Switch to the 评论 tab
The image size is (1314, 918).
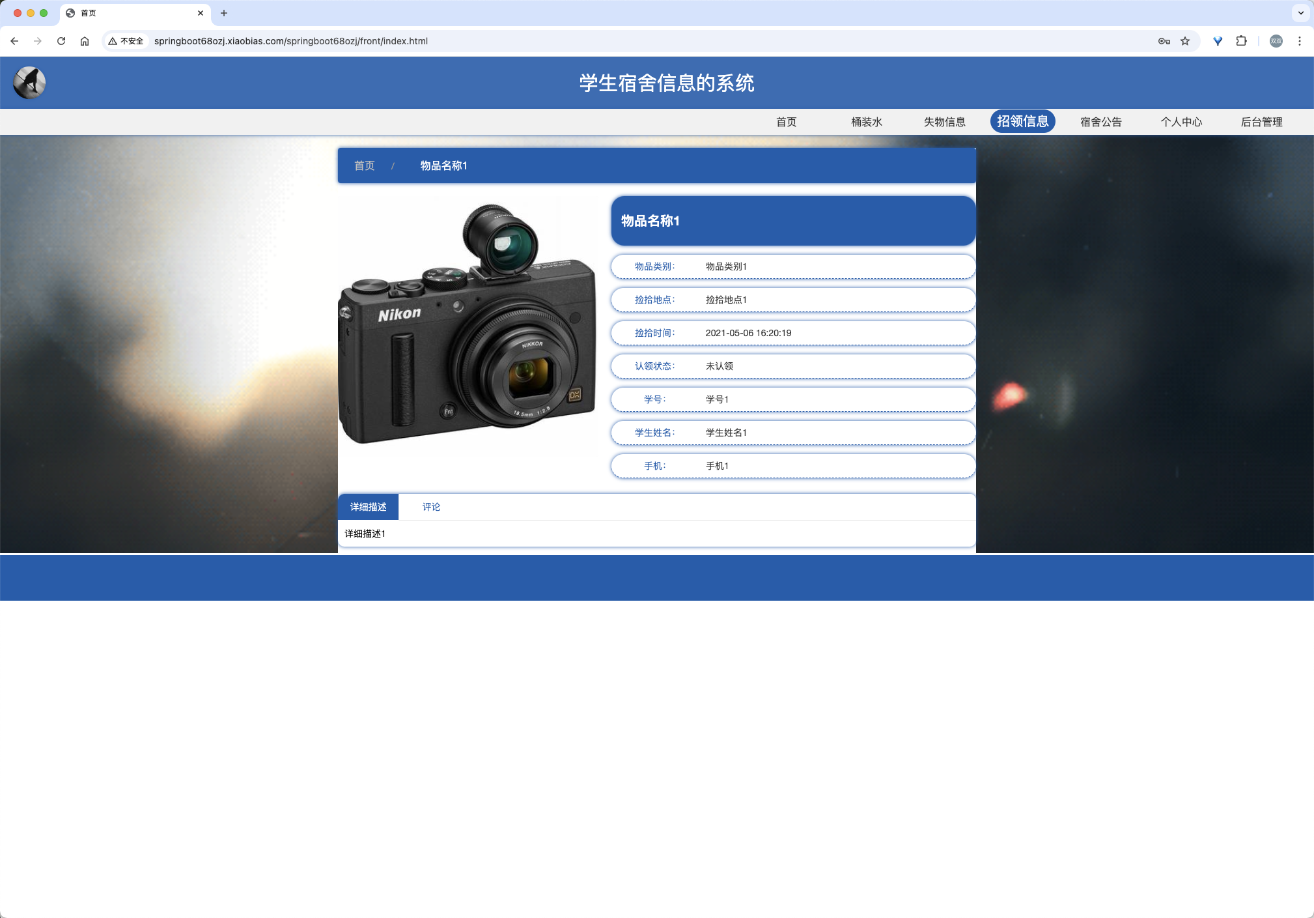(x=431, y=507)
